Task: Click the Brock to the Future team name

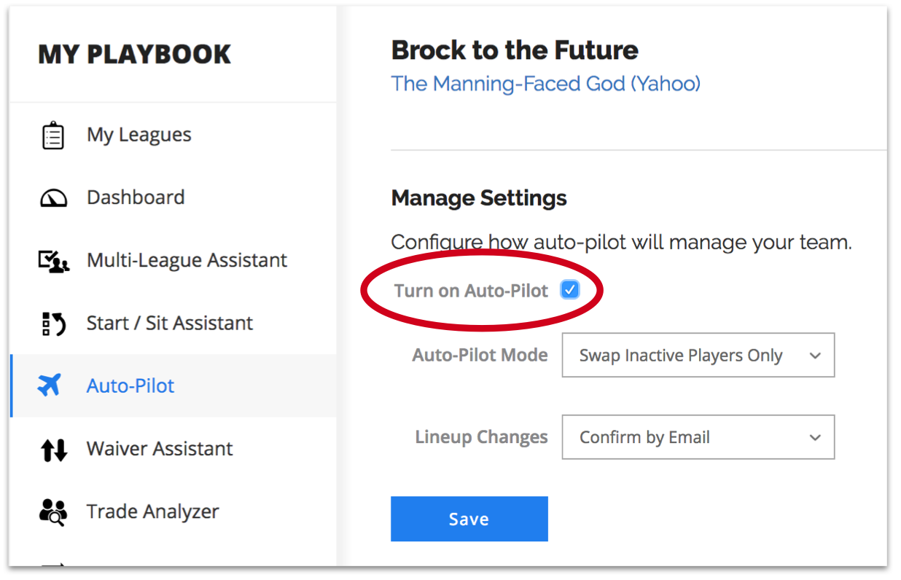Action: (515, 50)
